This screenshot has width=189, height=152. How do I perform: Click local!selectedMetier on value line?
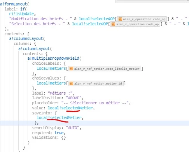pos(70,108)
